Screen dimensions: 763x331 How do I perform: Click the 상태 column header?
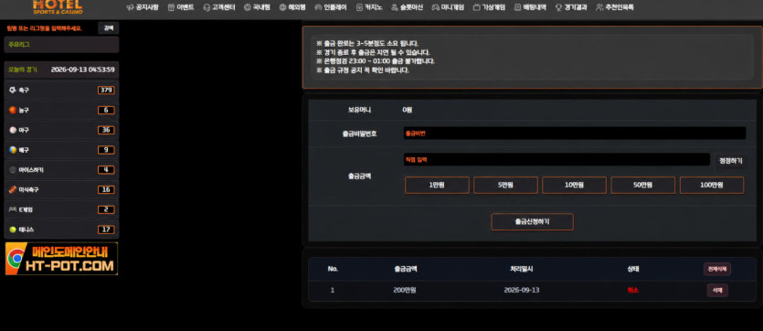[633, 269]
